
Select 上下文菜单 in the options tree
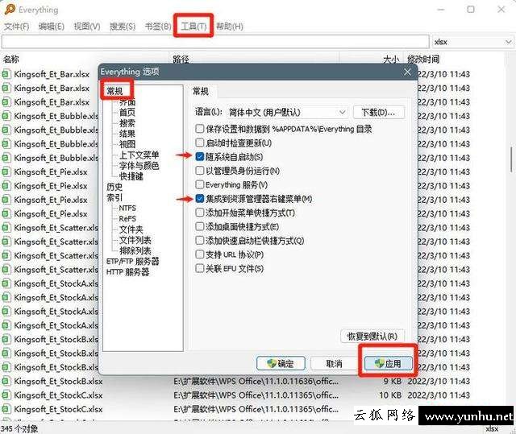pyautogui.click(x=139, y=155)
